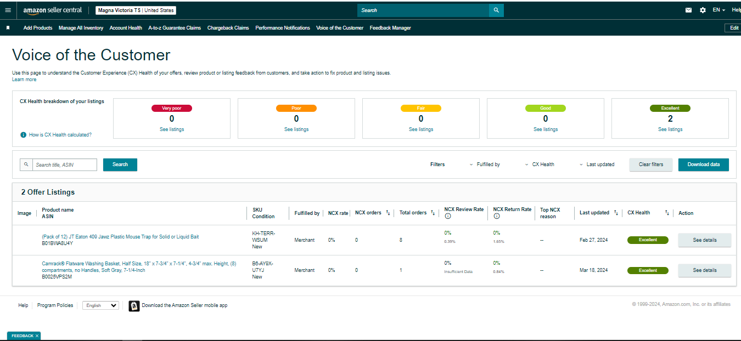Viewport: 741px width, 341px height.
Task: Sort by CX Health arrows
Action: [x=667, y=213]
